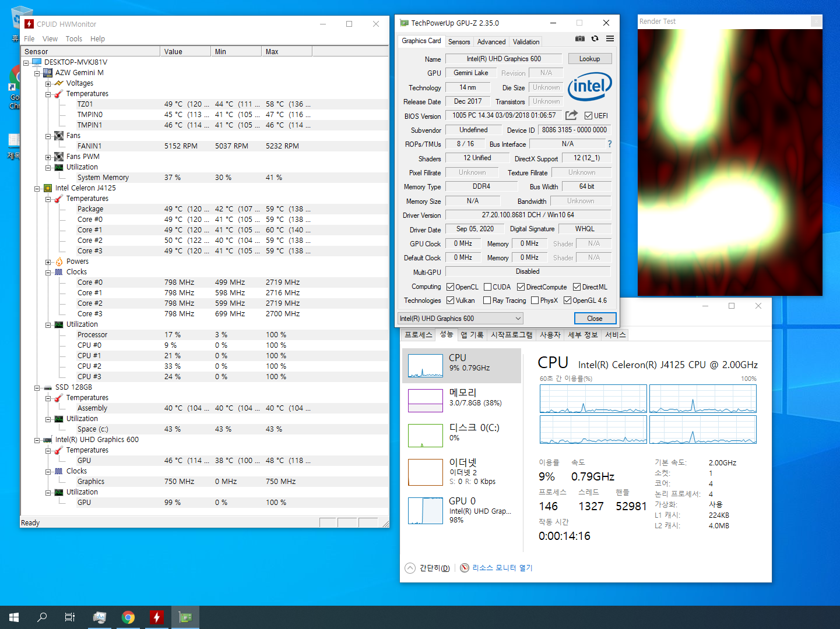840x629 pixels.
Task: Select Ethernet graph thumbnail
Action: [426, 472]
